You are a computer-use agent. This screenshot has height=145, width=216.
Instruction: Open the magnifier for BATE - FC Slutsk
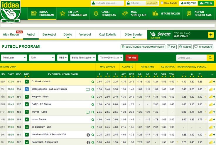coord(93,104)
